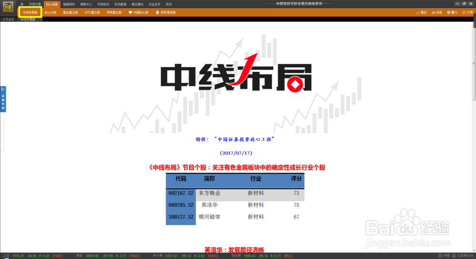Switch to the 全景看盘 page tab
This screenshot has height=259, width=476.
point(9,19)
